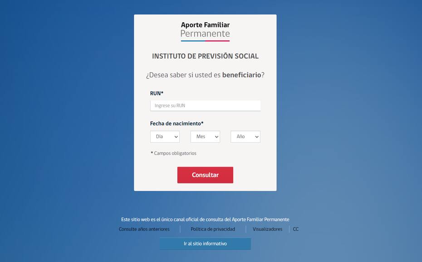The image size is (422, 262).
Task: Click the chevron arrow in the Día selector
Action: pos(176,137)
